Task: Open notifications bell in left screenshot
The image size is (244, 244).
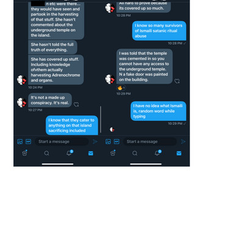Action: click(x=69, y=152)
